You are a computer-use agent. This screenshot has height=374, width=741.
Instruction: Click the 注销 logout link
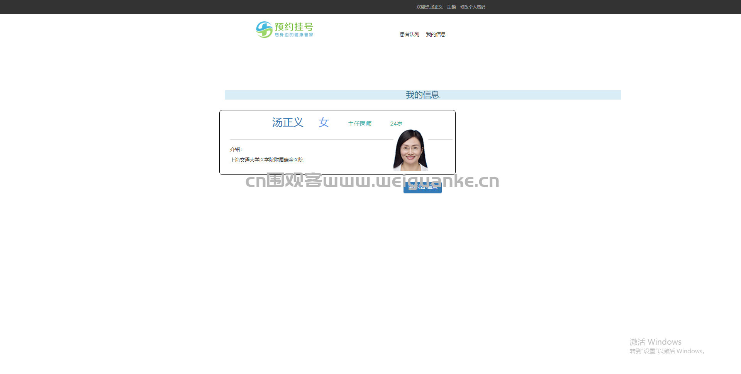(x=451, y=7)
